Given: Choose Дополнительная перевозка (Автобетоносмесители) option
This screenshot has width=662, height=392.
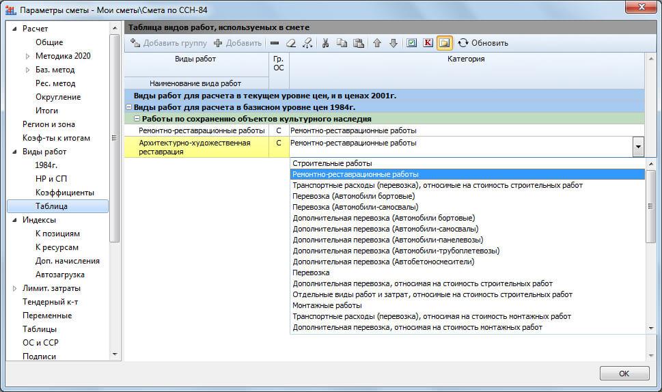Looking at the screenshot, I should (x=468, y=262).
